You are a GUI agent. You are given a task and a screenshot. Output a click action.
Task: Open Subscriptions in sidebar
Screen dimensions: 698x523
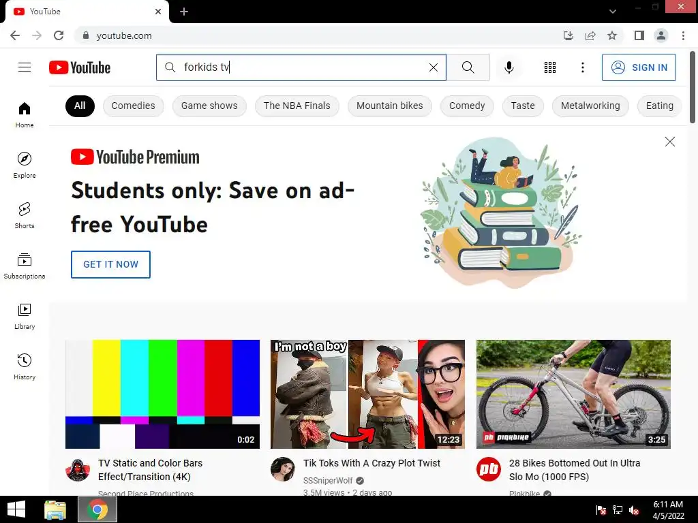pyautogui.click(x=25, y=266)
